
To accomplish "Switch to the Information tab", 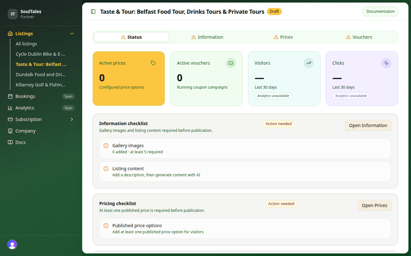I will point(207,37).
